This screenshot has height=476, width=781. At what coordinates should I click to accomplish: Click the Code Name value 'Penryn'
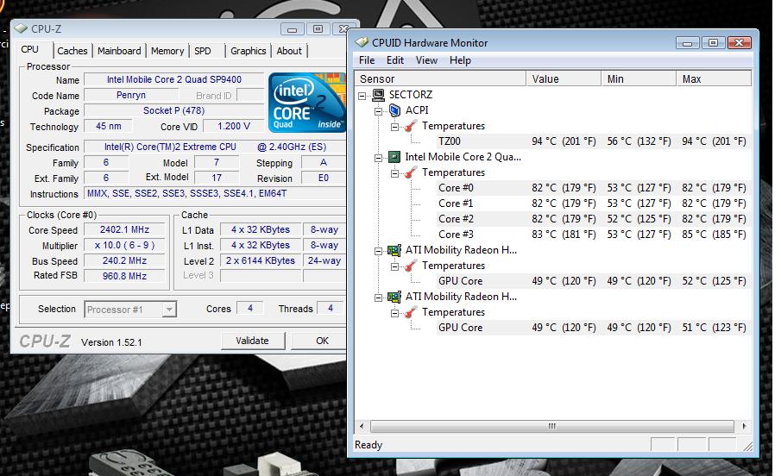coord(131,95)
